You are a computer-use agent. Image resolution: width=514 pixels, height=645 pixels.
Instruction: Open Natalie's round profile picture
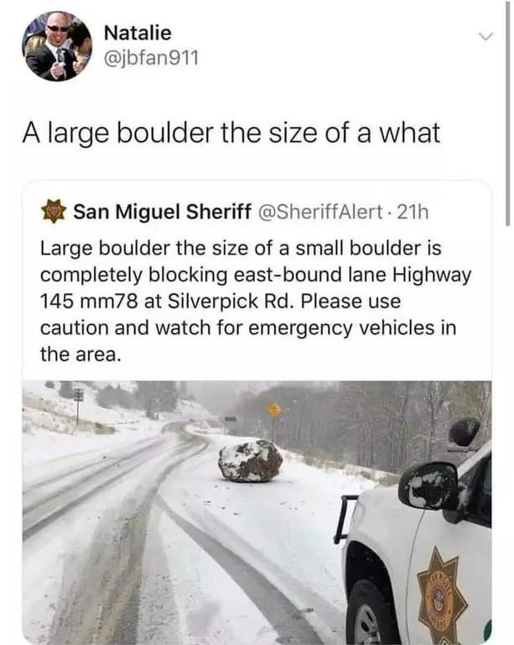[x=57, y=46]
